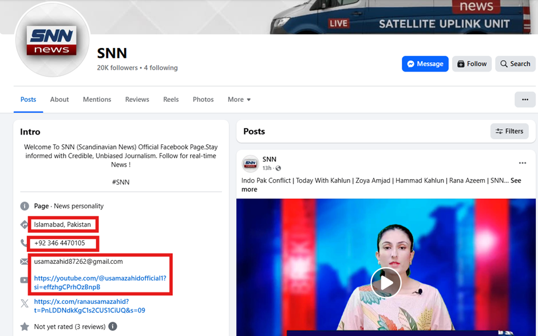This screenshot has width=538, height=336.
Task: Click email usamazahid87262@gmail.com
Action: click(x=78, y=262)
